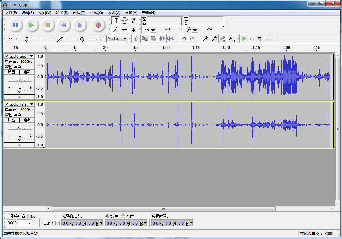Image resolution: width=342 pixels, height=239 pixels.
Task: Click the output volume slider handle
Action: (x=27, y=39)
